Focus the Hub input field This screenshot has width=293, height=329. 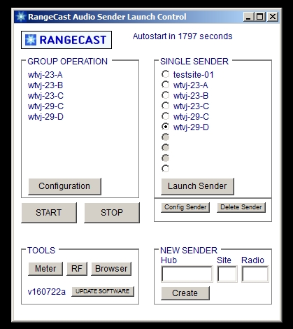point(187,274)
